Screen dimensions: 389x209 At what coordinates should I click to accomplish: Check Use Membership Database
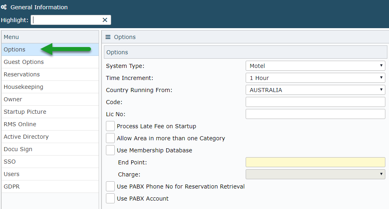[110, 150]
